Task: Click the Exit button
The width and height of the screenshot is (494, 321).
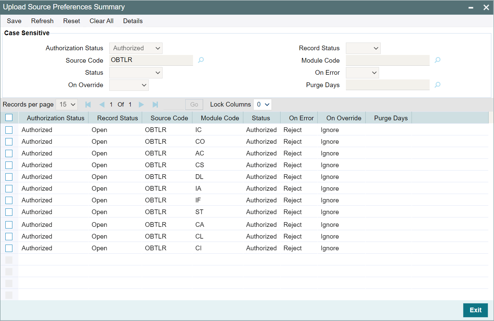Action: tap(476, 310)
